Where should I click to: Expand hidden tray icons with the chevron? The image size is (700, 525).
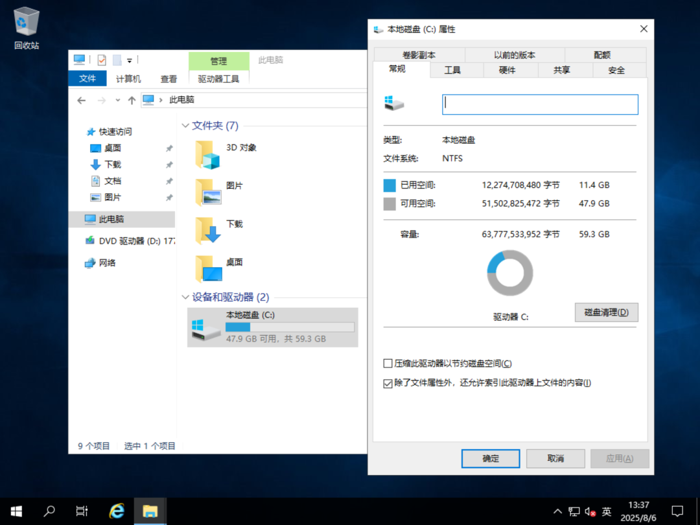tap(557, 511)
